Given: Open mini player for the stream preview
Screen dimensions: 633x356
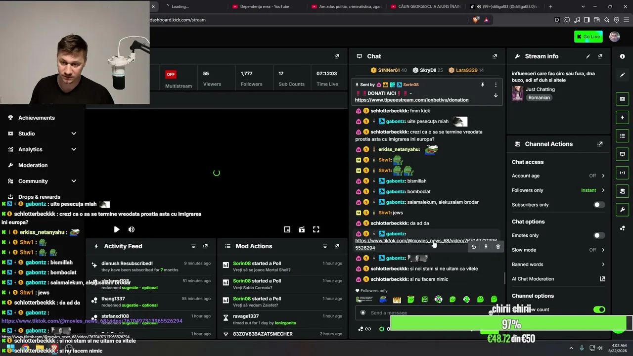Looking at the screenshot, I should pyautogui.click(x=287, y=229).
